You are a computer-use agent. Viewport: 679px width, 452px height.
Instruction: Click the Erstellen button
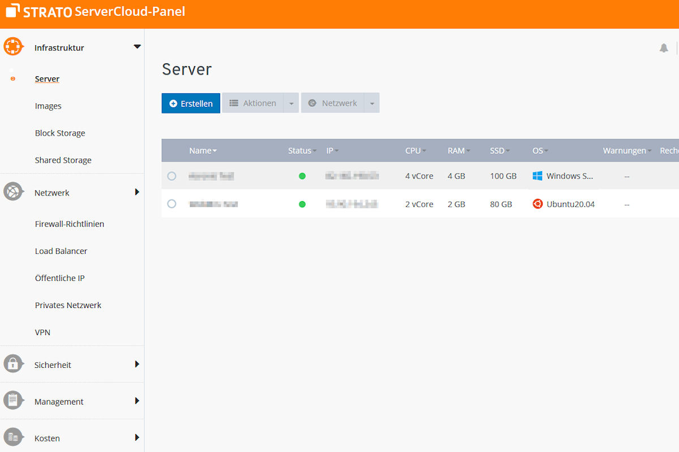191,103
